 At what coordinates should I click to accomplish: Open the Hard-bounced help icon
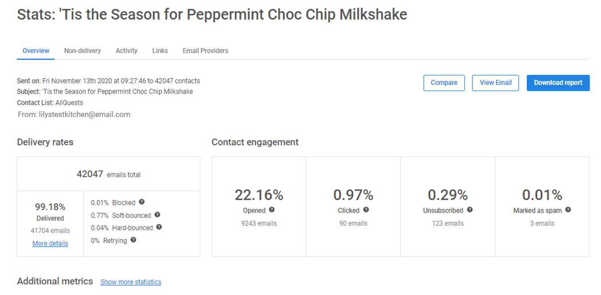159,227
